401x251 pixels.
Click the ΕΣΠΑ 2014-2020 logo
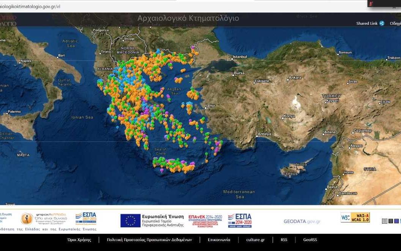[x=240, y=221]
